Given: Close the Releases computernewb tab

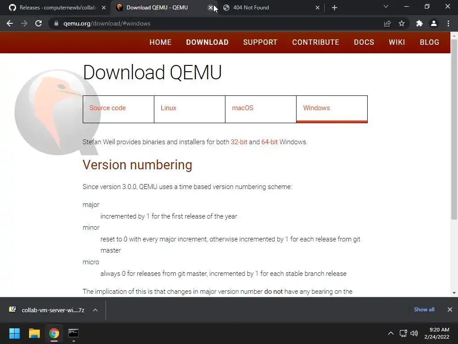Looking at the screenshot, I should pos(104,8).
